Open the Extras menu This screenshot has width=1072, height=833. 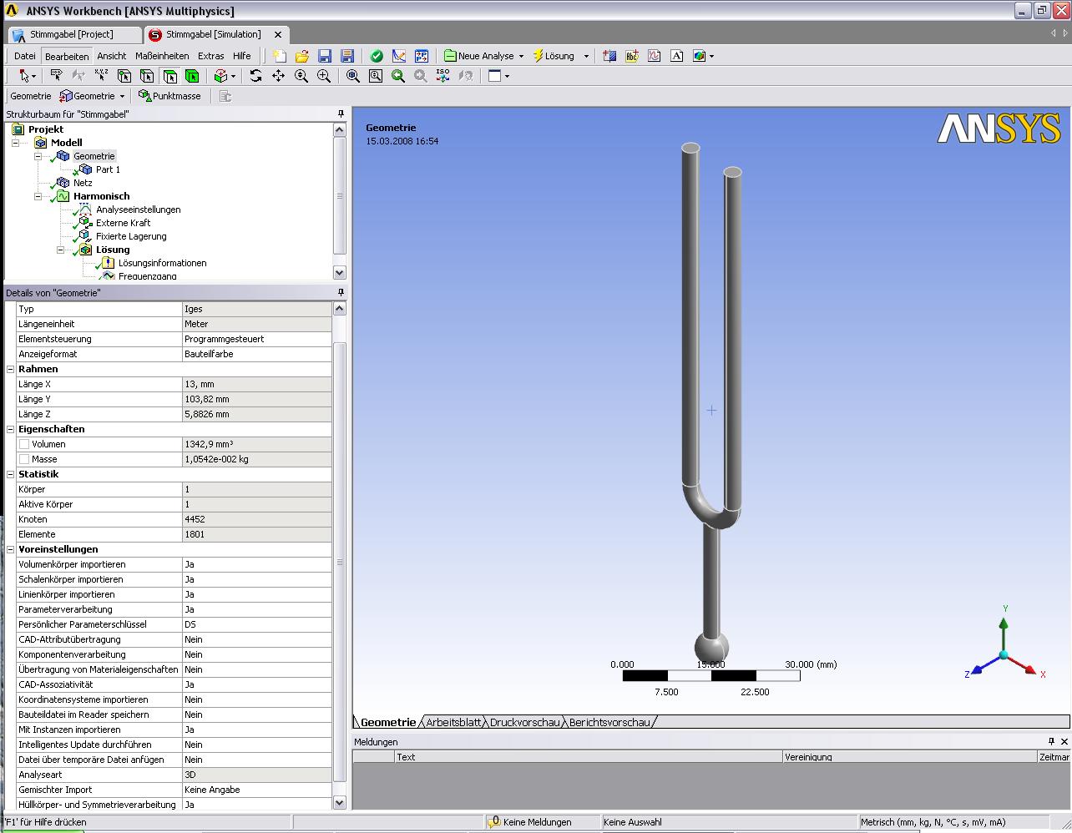[210, 56]
